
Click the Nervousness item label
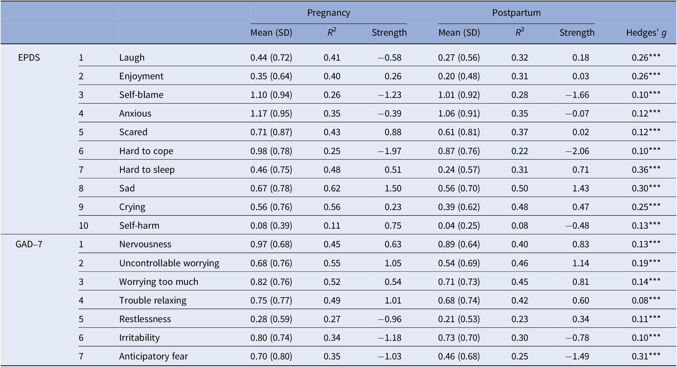[x=145, y=244]
